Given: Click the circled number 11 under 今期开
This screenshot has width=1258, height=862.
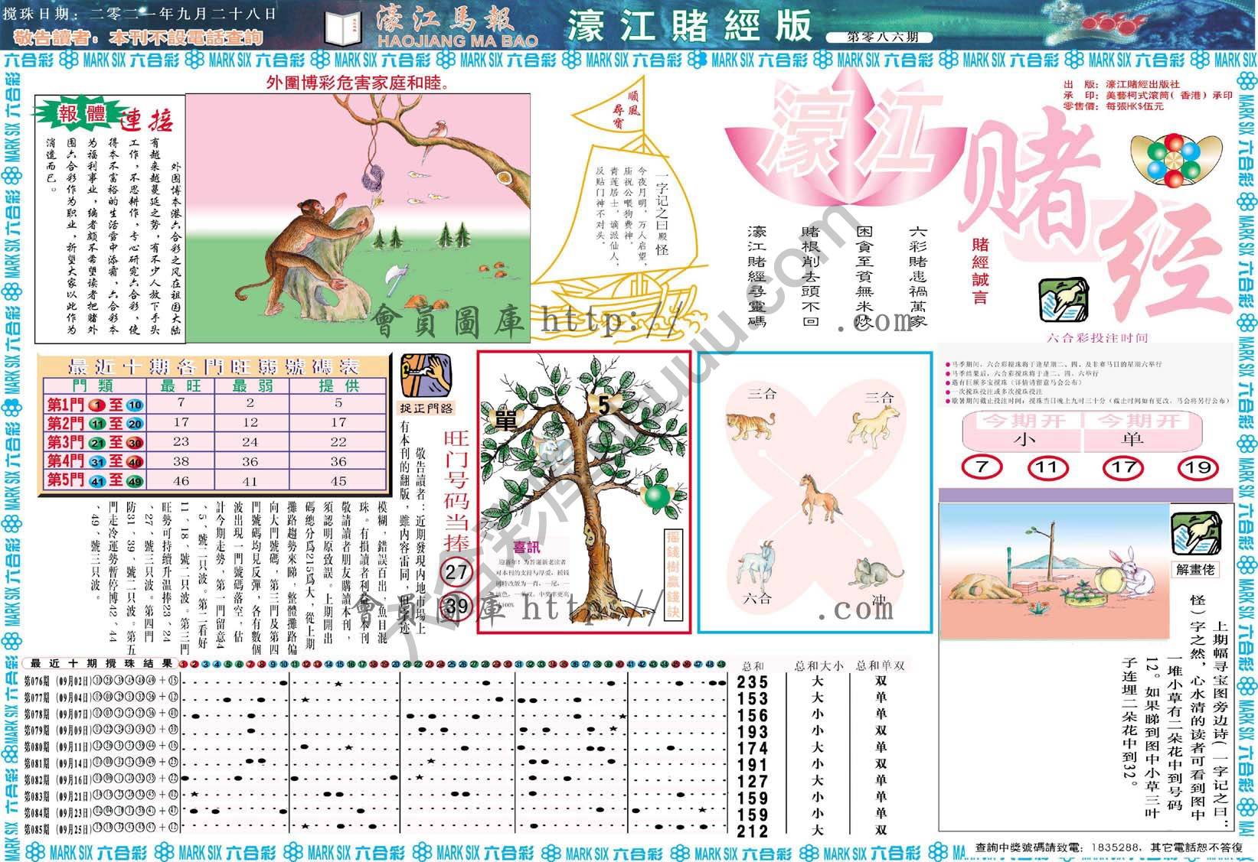Looking at the screenshot, I should coord(1046,467).
